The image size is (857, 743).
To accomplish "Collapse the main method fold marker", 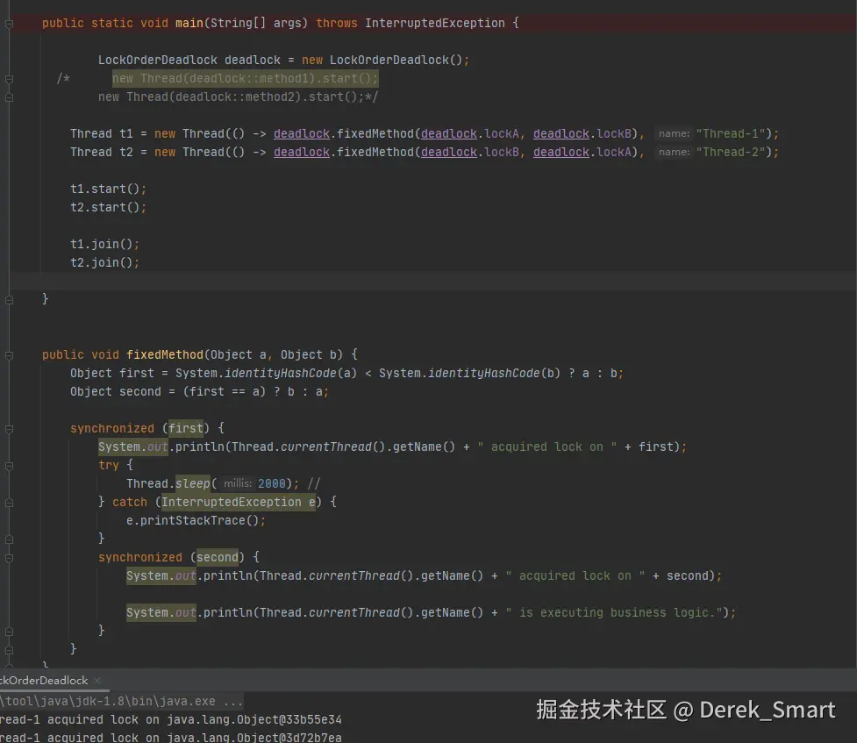I will [10, 24].
